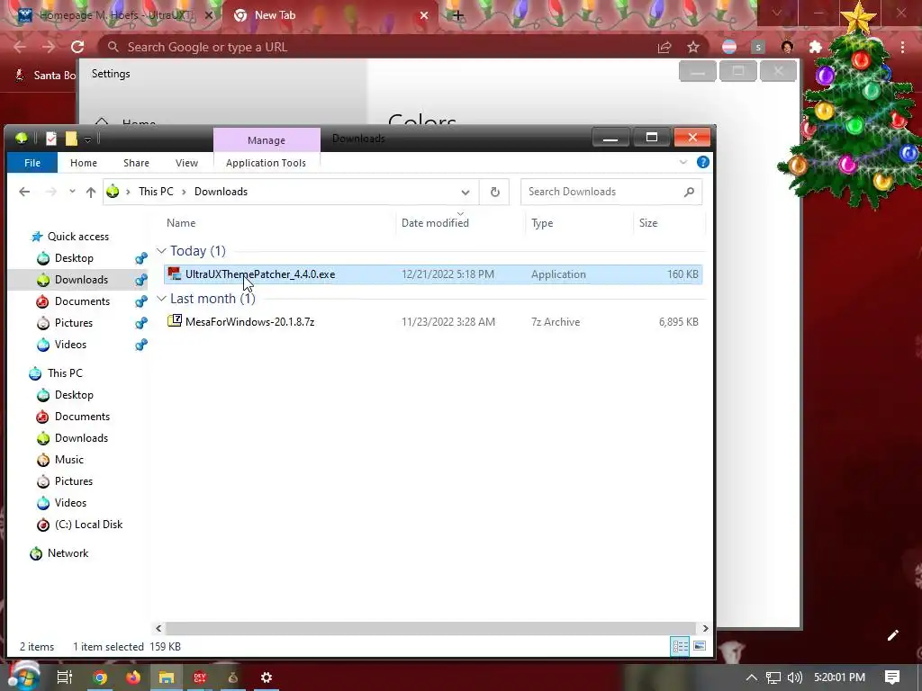This screenshot has width=922, height=691.
Task: Go up one folder level
Action: point(91,192)
